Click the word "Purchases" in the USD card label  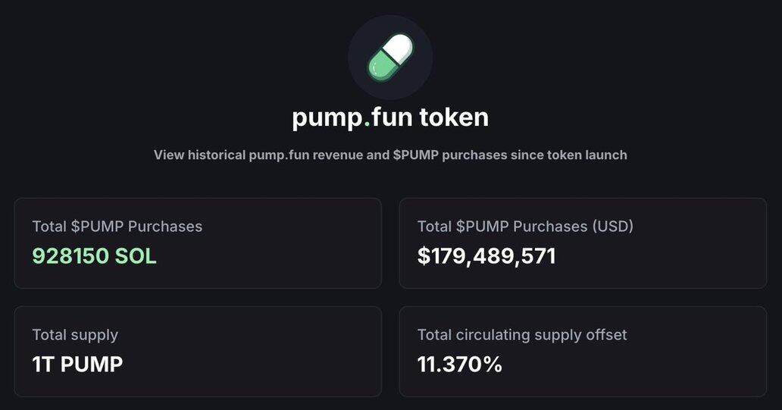coord(549,226)
